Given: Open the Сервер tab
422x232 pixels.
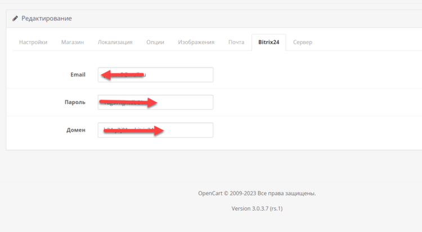Looking at the screenshot, I should coord(302,42).
